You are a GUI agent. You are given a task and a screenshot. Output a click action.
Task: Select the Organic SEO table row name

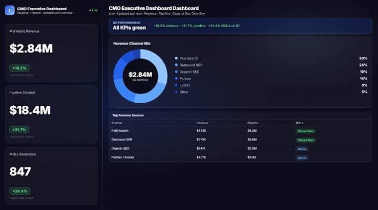[120, 148]
